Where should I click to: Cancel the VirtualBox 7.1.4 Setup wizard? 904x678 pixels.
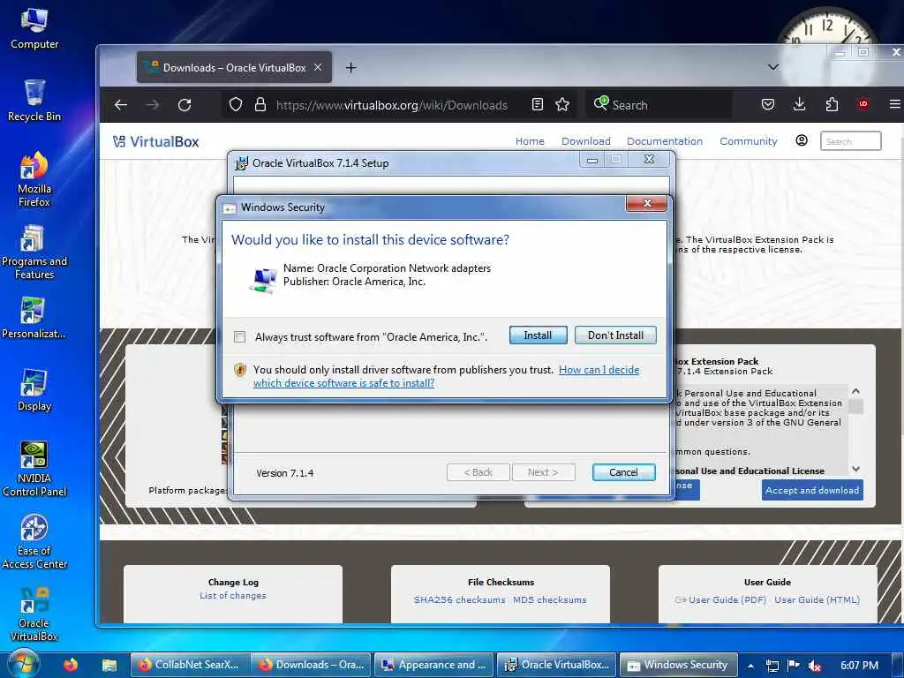(x=623, y=472)
